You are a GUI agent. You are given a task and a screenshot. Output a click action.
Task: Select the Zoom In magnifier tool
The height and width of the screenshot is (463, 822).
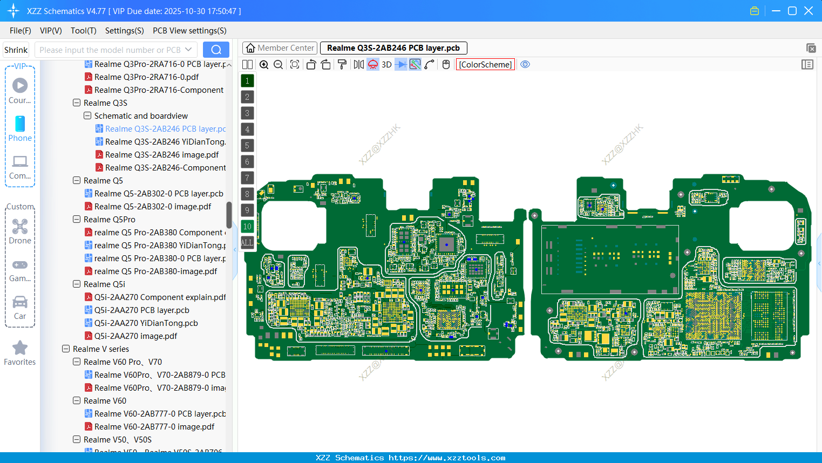pos(264,64)
